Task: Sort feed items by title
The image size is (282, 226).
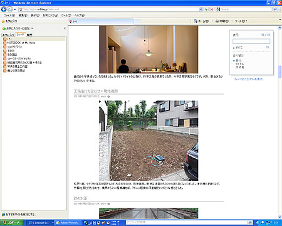Action: (239, 64)
